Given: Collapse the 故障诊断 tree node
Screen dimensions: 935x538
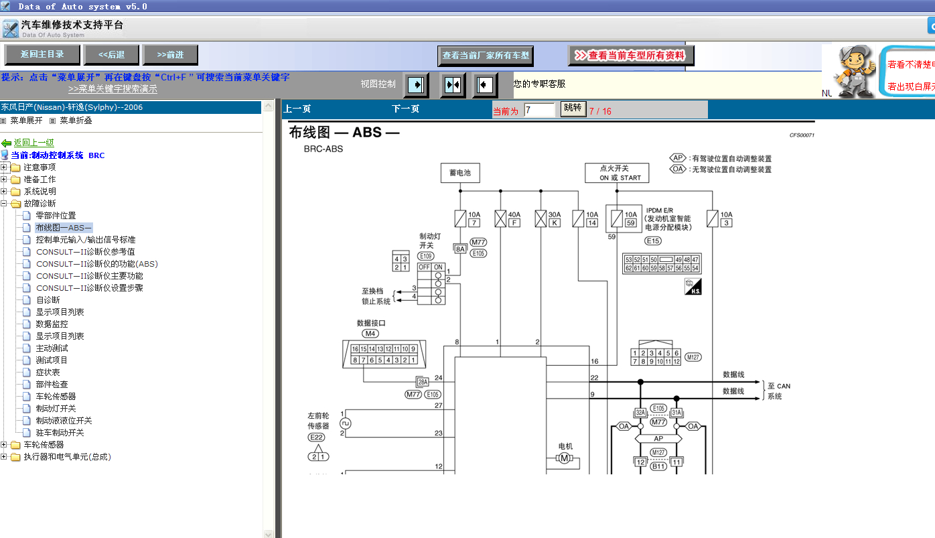Looking at the screenshot, I should click(4, 204).
